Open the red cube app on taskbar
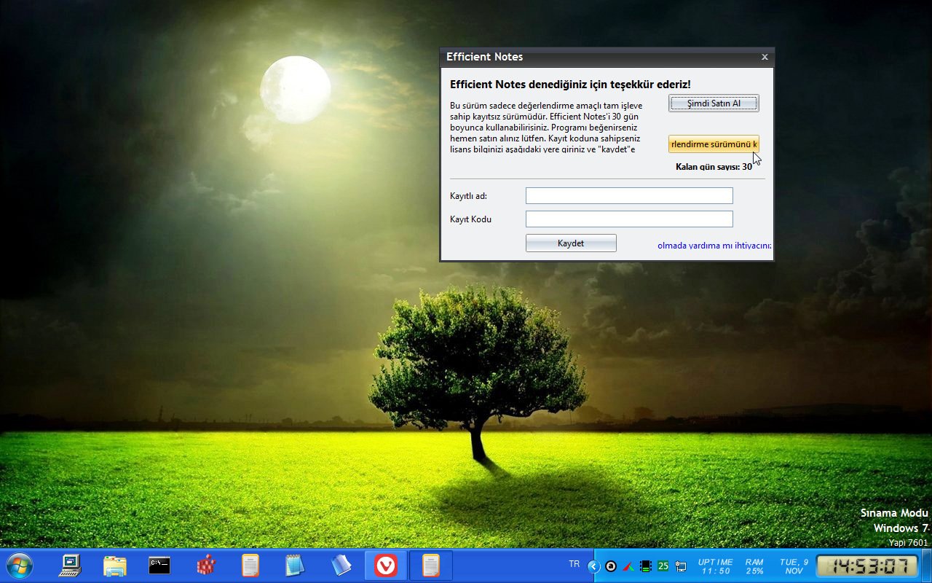Screen dimensions: 932x583 [x=207, y=566]
